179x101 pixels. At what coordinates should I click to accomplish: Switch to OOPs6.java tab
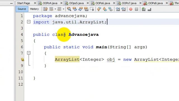pyautogui.click(x=103, y=3)
